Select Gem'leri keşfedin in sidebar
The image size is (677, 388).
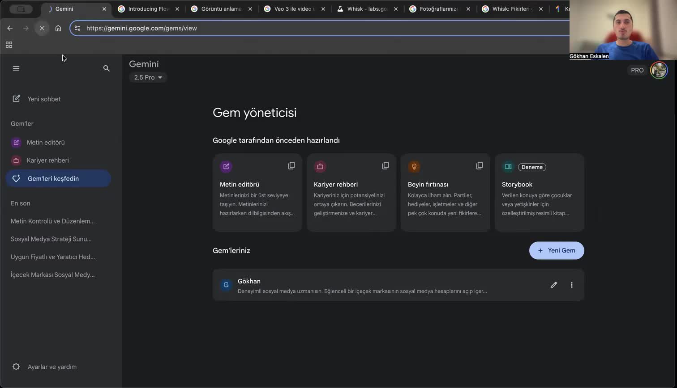point(58,178)
